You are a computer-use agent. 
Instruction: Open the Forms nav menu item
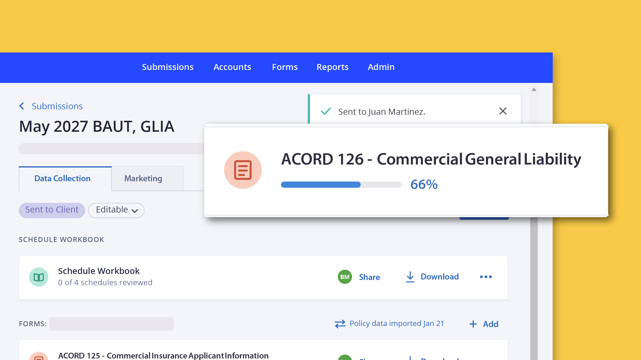[285, 67]
